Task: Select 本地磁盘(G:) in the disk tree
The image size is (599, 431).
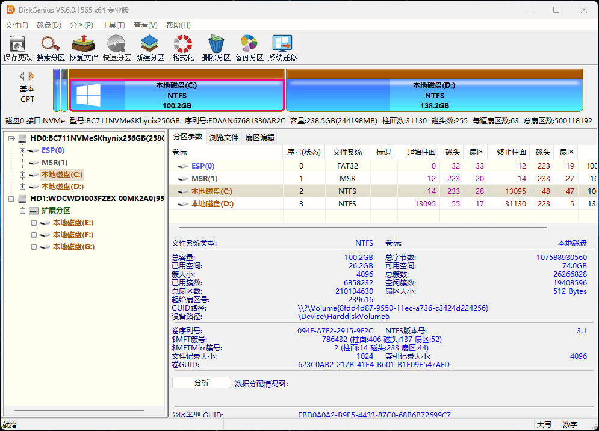Action: (73, 247)
